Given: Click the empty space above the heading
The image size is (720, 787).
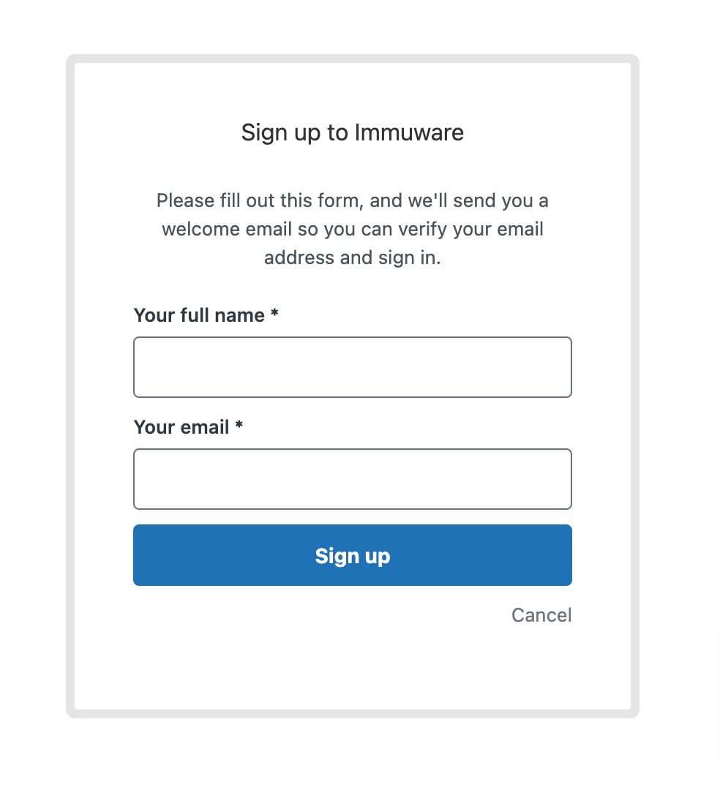Looking at the screenshot, I should 353,91.
